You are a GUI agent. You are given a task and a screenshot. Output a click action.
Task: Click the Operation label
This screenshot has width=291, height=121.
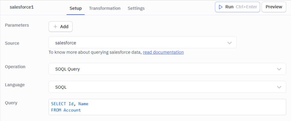click(15, 67)
